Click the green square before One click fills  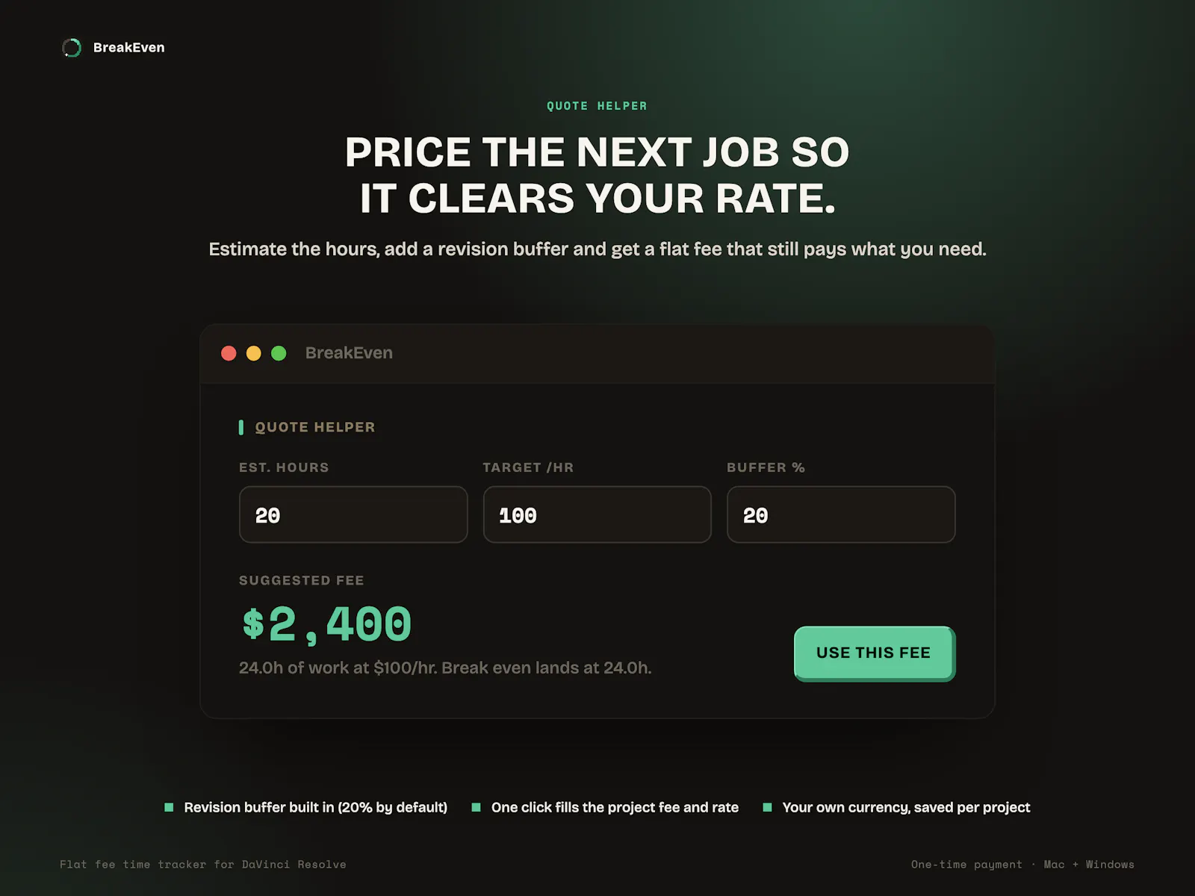coord(476,807)
